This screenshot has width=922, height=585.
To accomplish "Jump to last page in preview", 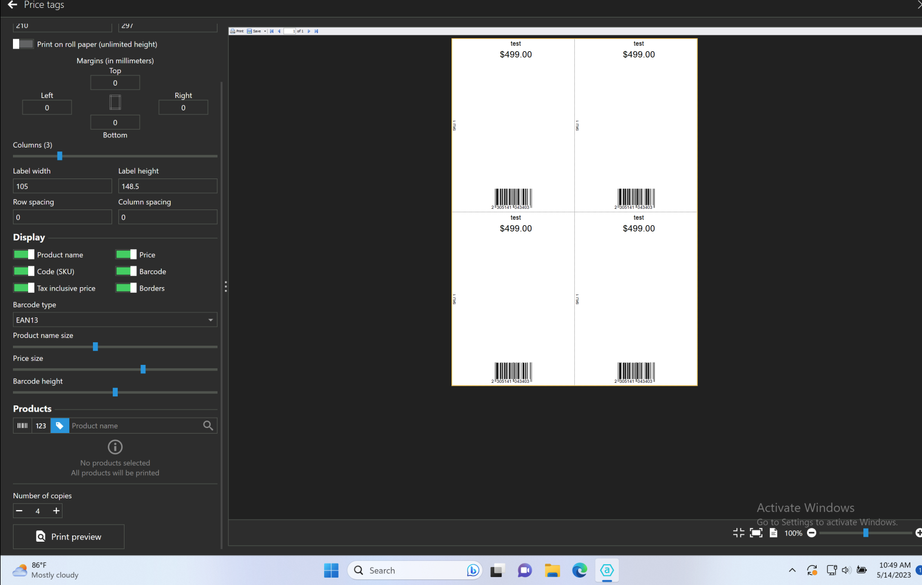I will coord(317,31).
